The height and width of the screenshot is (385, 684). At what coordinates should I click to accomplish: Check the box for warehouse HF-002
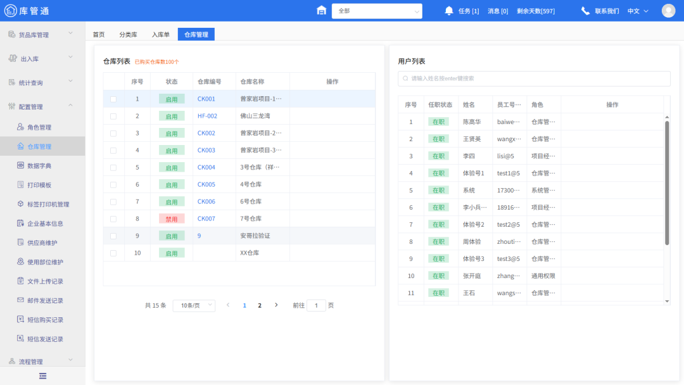[x=113, y=117]
